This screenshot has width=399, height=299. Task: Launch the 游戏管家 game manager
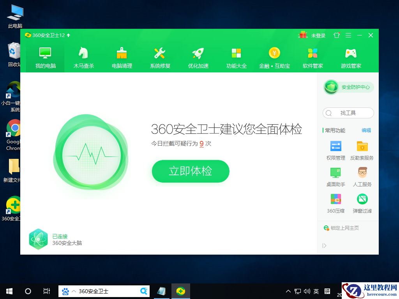click(x=350, y=56)
